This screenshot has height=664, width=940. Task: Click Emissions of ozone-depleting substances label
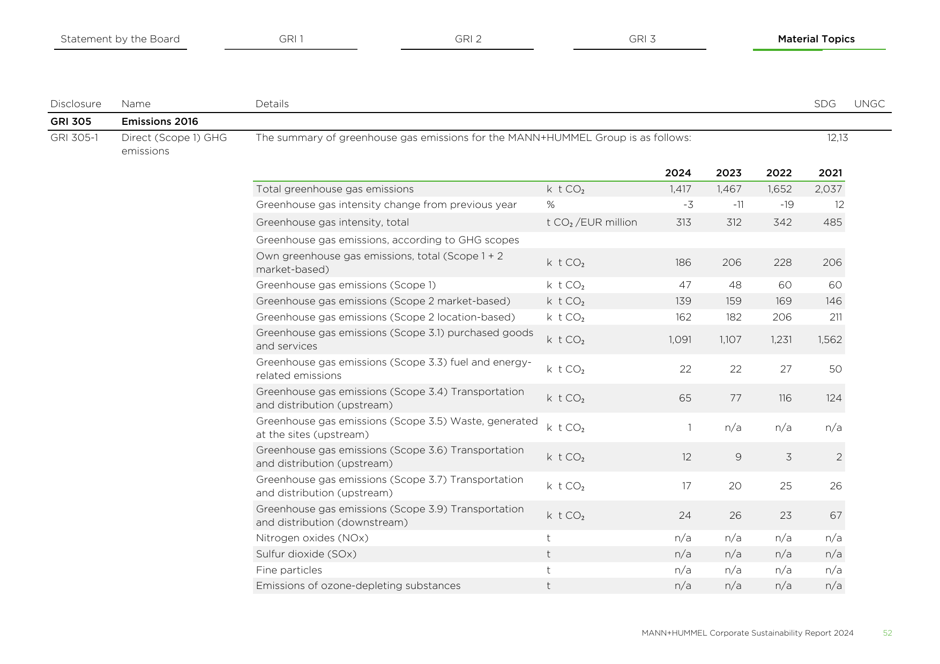358,586
